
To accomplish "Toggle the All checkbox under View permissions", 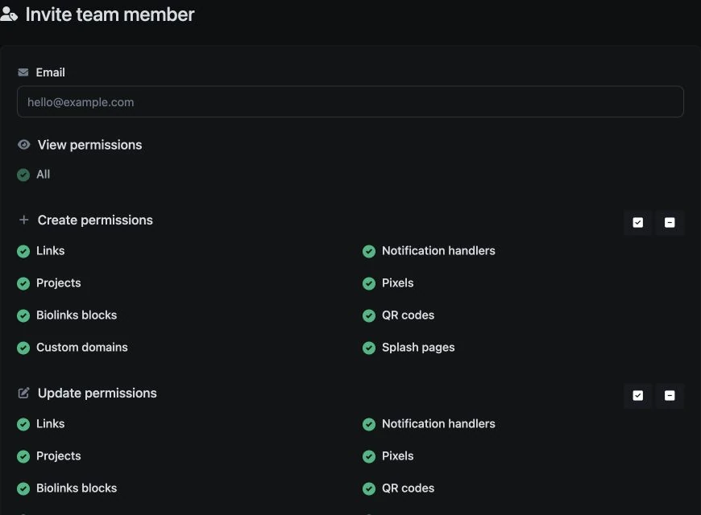I will tap(23, 175).
